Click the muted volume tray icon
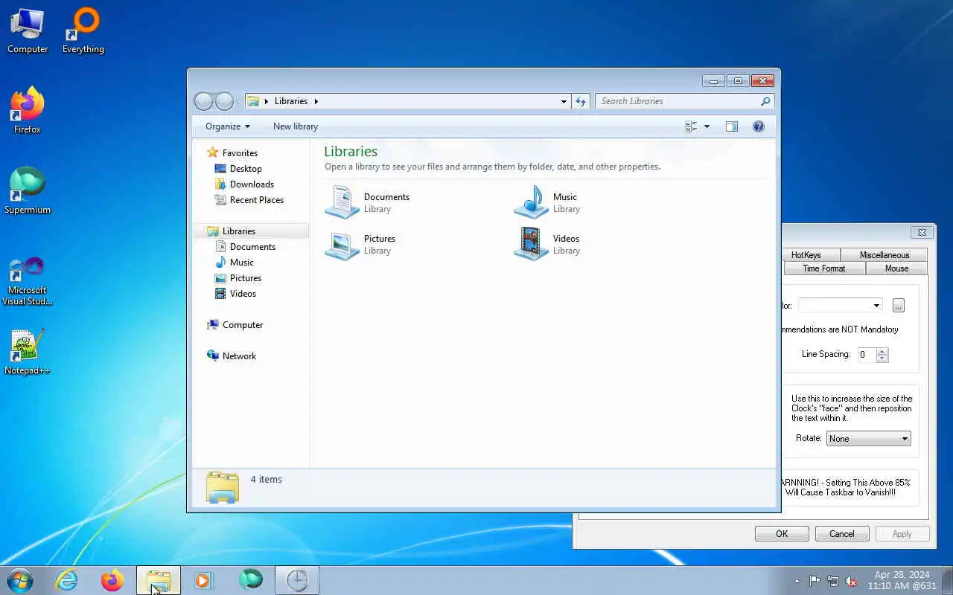The width and height of the screenshot is (953, 595). (851, 581)
